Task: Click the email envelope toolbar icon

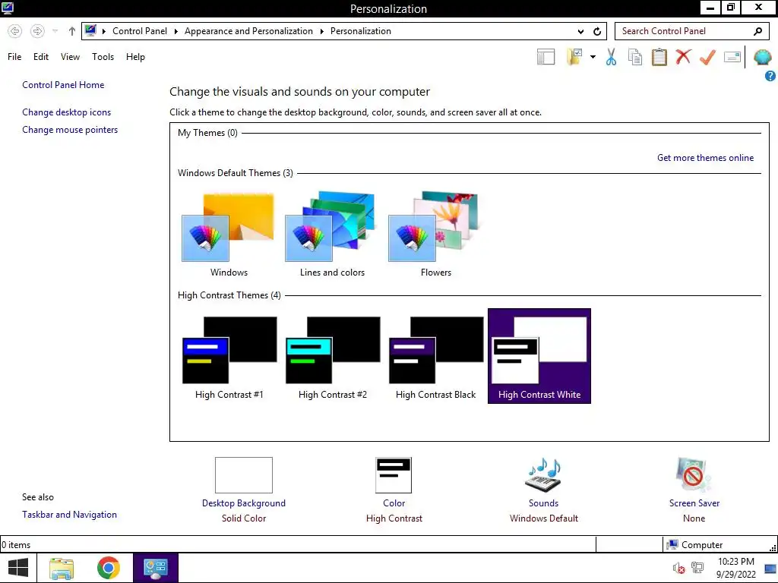Action: tap(732, 57)
